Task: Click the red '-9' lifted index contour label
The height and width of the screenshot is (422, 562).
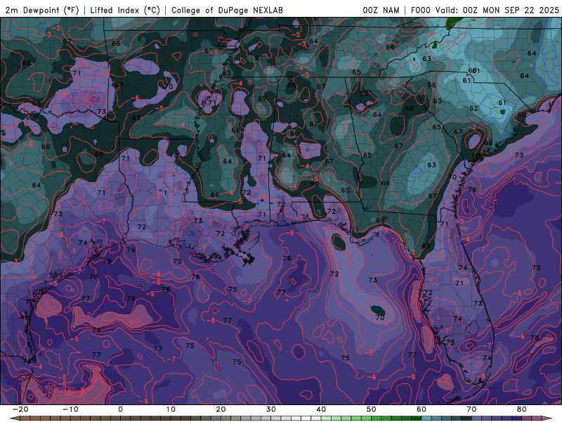Action: pos(150,294)
